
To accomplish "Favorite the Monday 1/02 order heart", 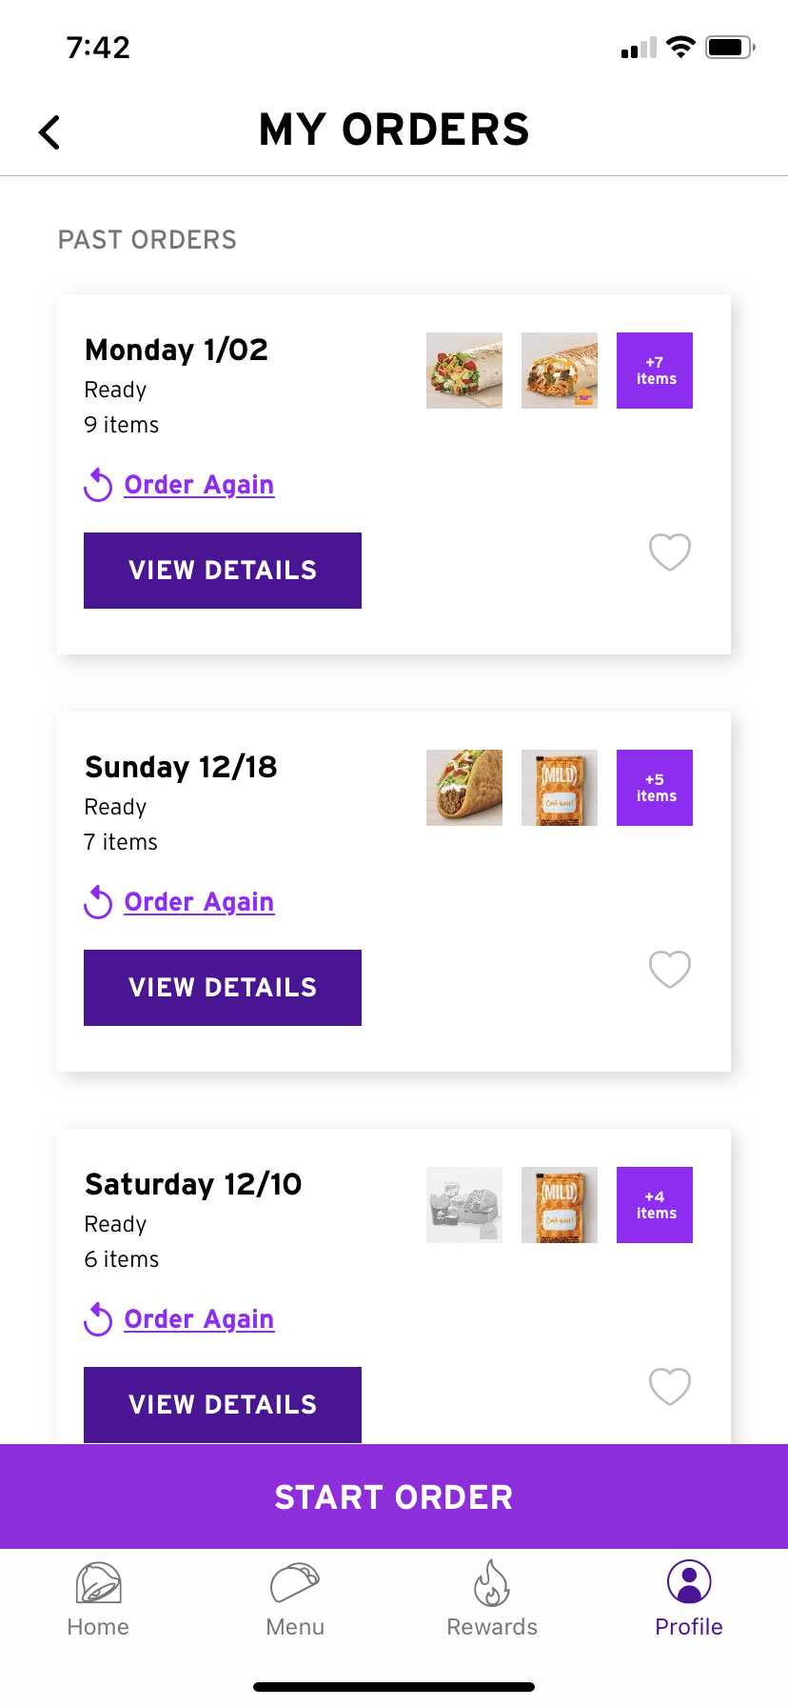I will point(670,552).
